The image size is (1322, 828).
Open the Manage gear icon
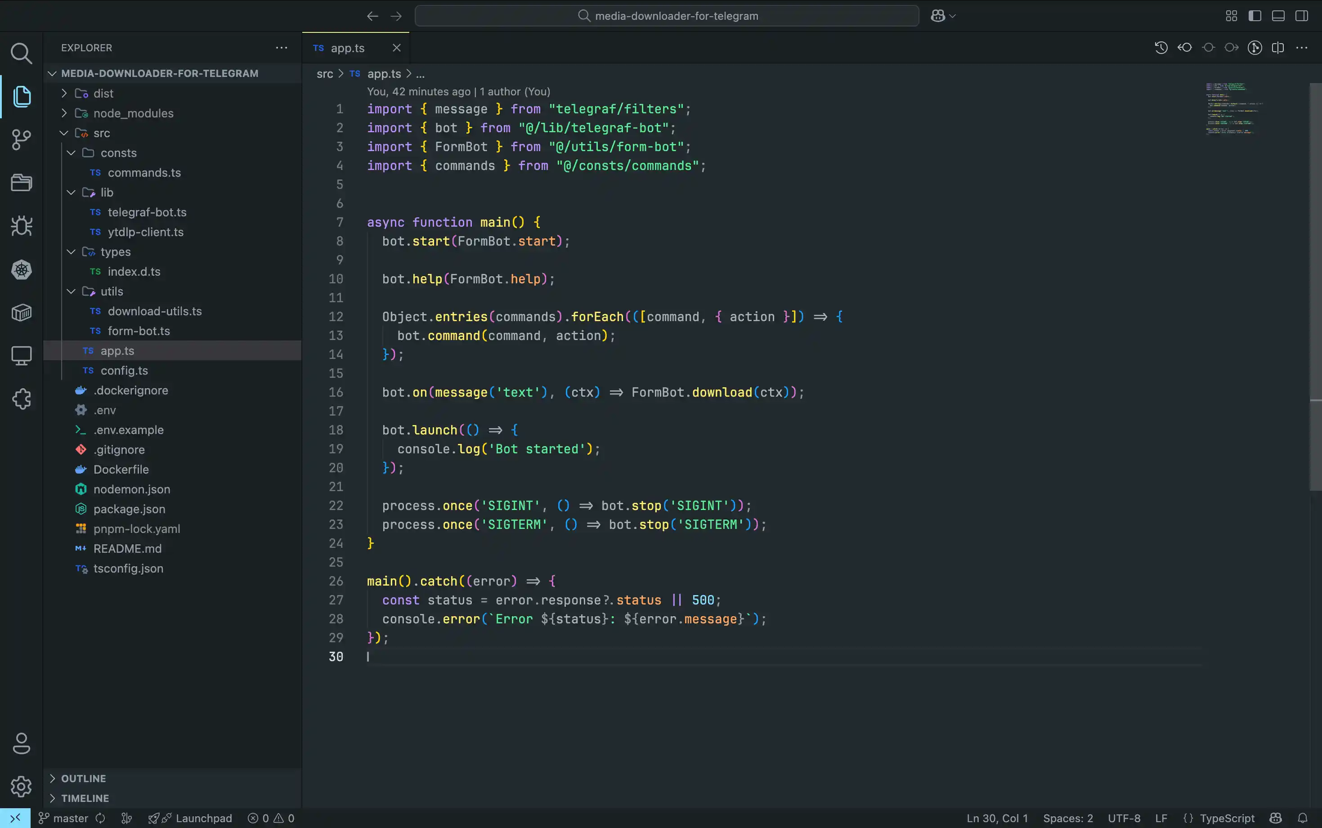21,786
